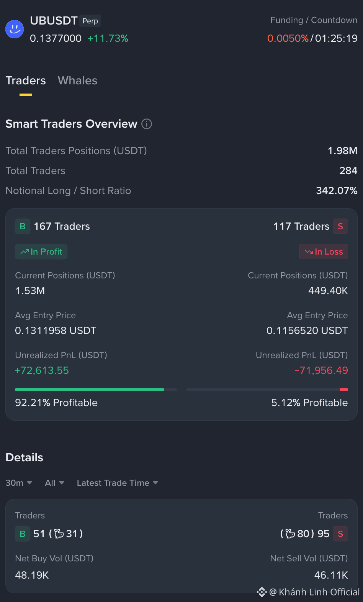Open the Khánh Linh Official profile link
Image resolution: width=363 pixels, height=602 pixels.
(315, 592)
